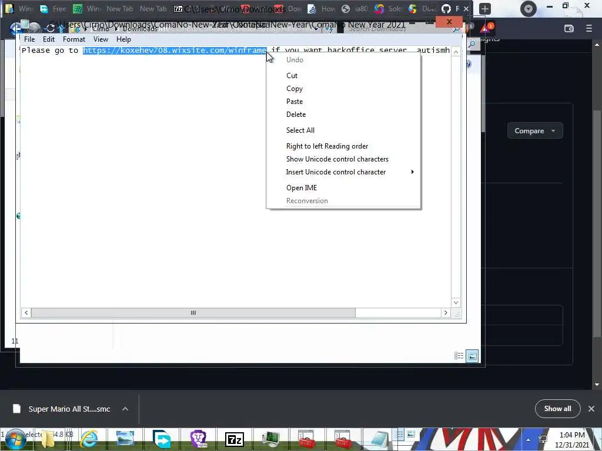The width and height of the screenshot is (602, 451).
Task: Open yellow folder icon in taskbar
Action: click(x=48, y=439)
